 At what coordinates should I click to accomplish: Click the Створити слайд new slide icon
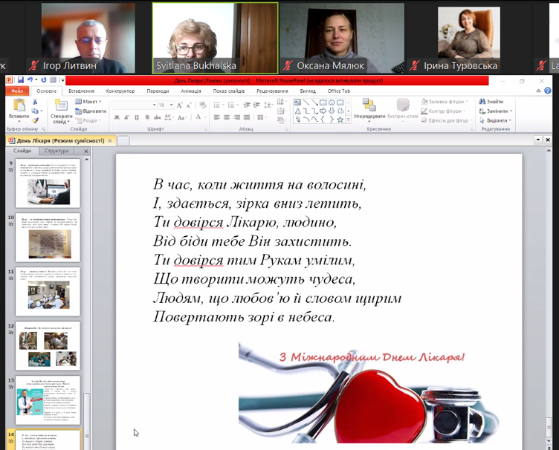coord(61,105)
